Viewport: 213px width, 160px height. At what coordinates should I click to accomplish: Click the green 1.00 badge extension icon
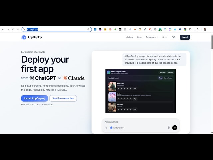160,30
